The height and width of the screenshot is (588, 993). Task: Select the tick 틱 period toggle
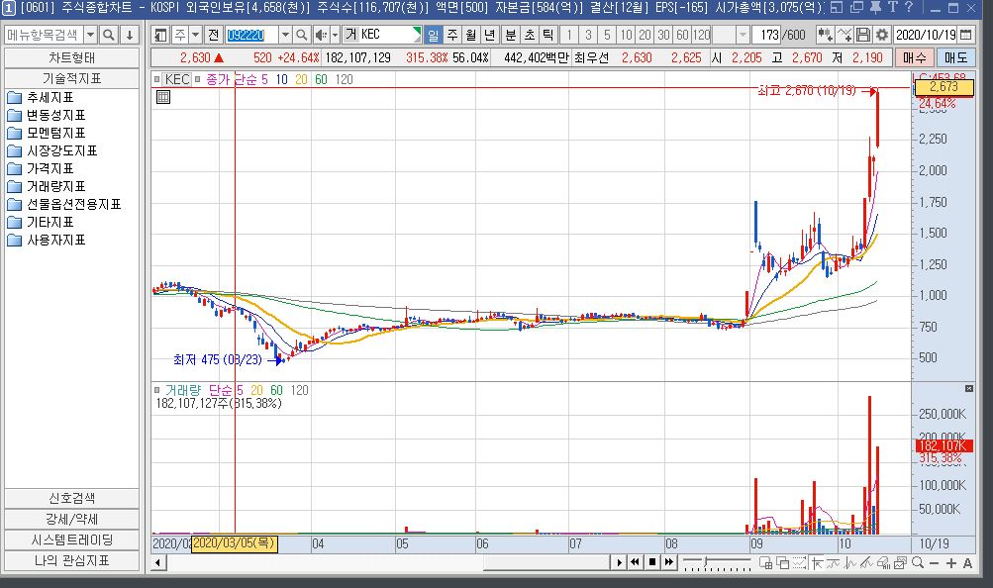click(548, 35)
